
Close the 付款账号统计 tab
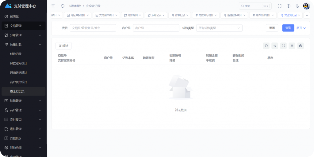(x=216, y=15)
